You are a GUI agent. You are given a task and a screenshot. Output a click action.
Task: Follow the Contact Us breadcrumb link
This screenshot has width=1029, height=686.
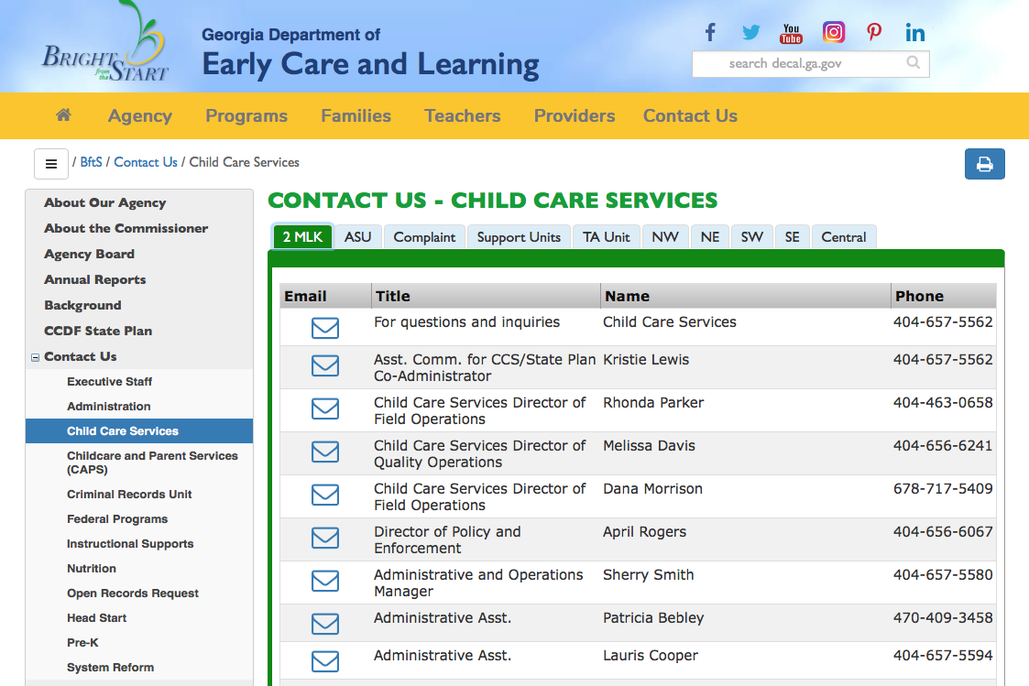click(146, 162)
